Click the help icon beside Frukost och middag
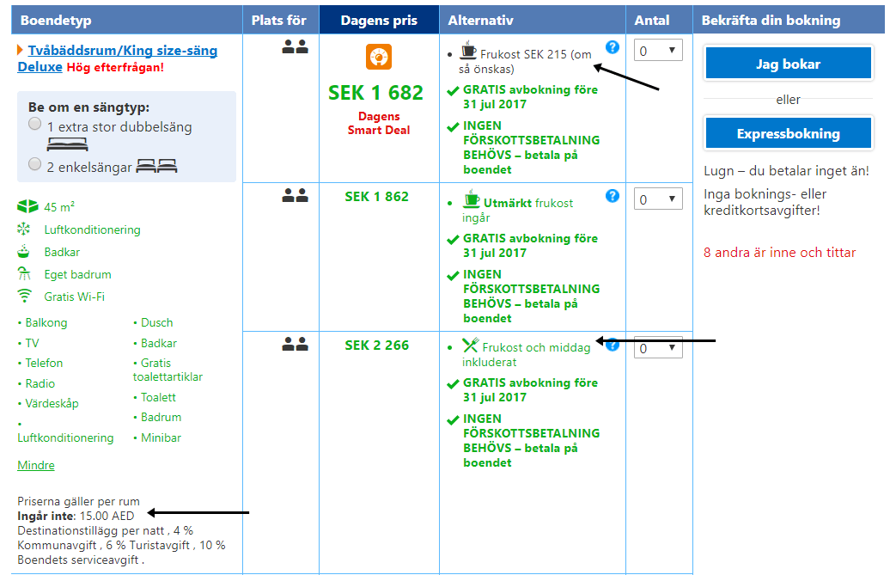Viewport: 890px width, 575px height. tap(612, 345)
